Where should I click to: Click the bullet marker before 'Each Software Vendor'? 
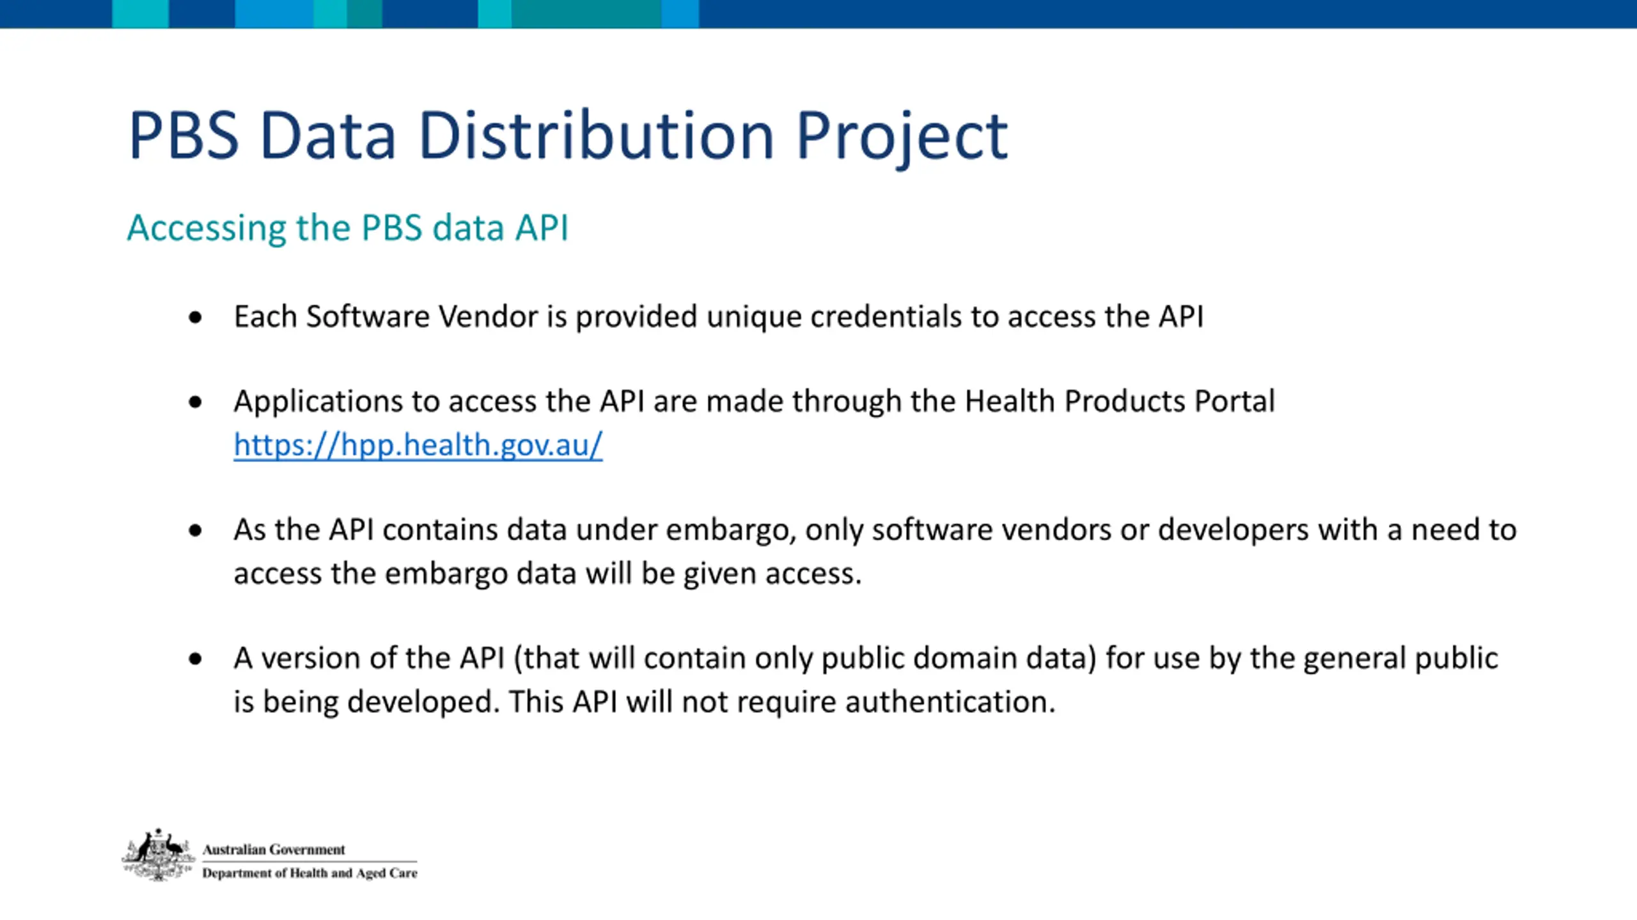click(196, 317)
